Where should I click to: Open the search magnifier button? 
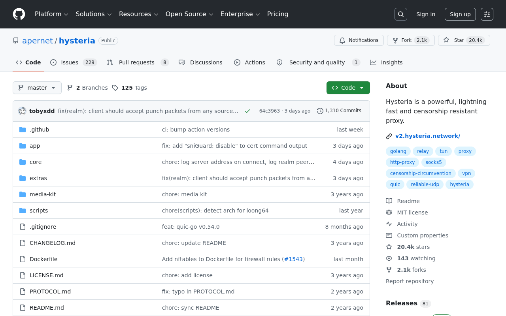401,14
